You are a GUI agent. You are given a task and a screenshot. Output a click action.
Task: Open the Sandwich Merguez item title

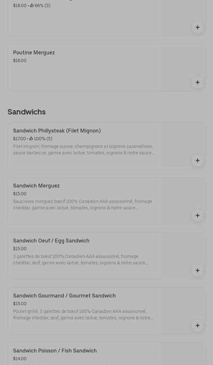tap(36, 186)
